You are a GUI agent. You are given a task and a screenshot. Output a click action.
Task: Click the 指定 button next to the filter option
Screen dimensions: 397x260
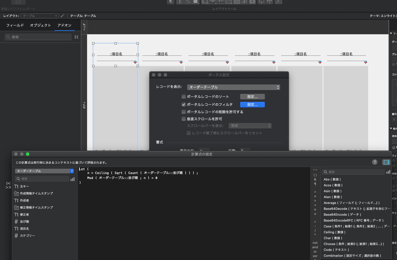point(252,104)
